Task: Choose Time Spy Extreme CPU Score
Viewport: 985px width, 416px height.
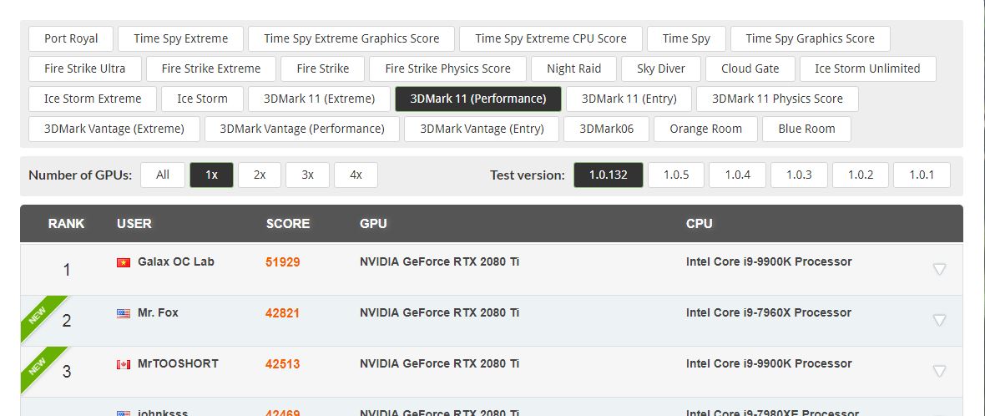Action: 551,38
